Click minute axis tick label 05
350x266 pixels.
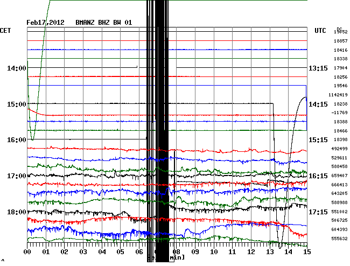pyautogui.click(x=120, y=252)
